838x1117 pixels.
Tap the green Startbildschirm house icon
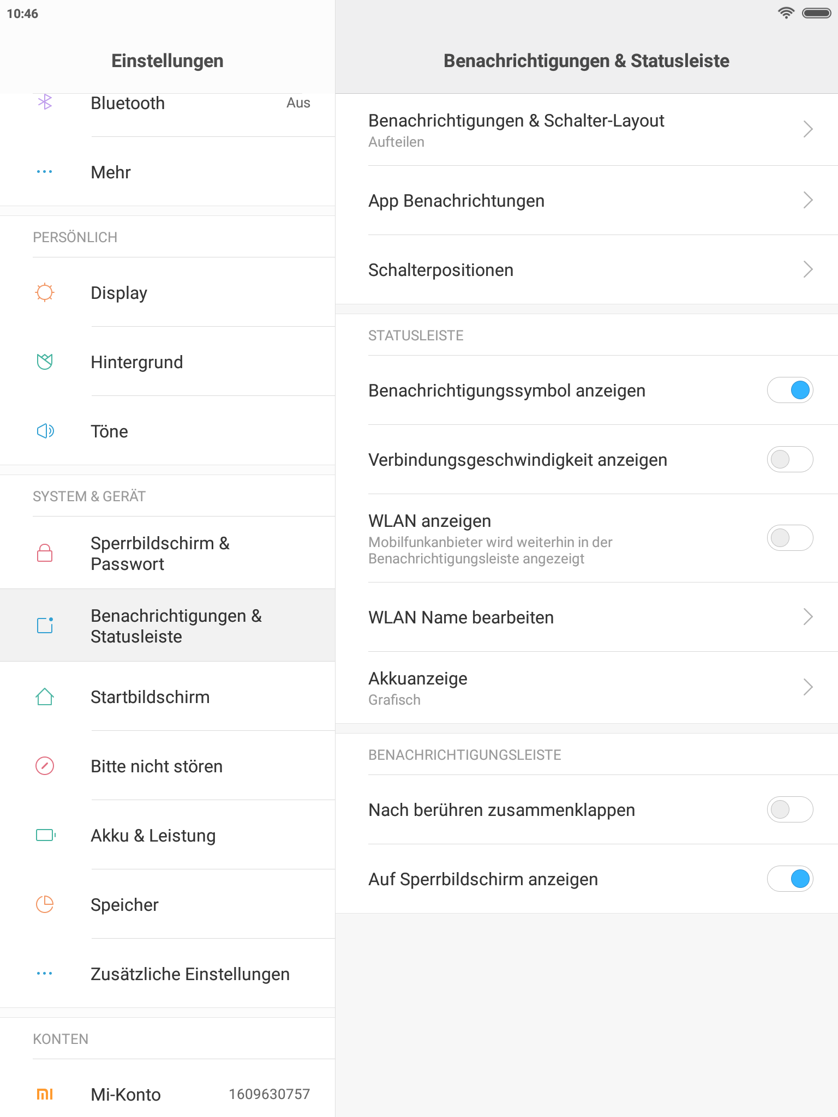[45, 696]
